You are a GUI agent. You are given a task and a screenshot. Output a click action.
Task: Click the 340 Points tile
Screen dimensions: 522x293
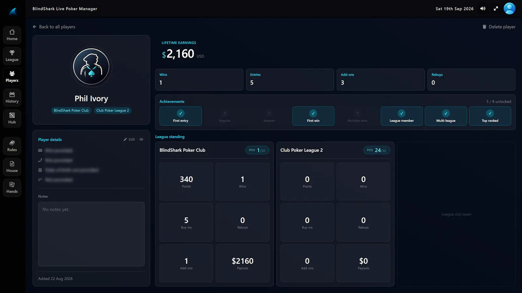coord(186,181)
